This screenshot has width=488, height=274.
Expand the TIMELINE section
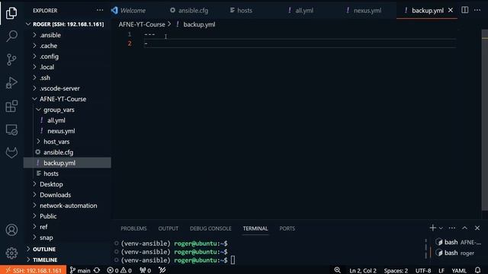tap(67, 260)
